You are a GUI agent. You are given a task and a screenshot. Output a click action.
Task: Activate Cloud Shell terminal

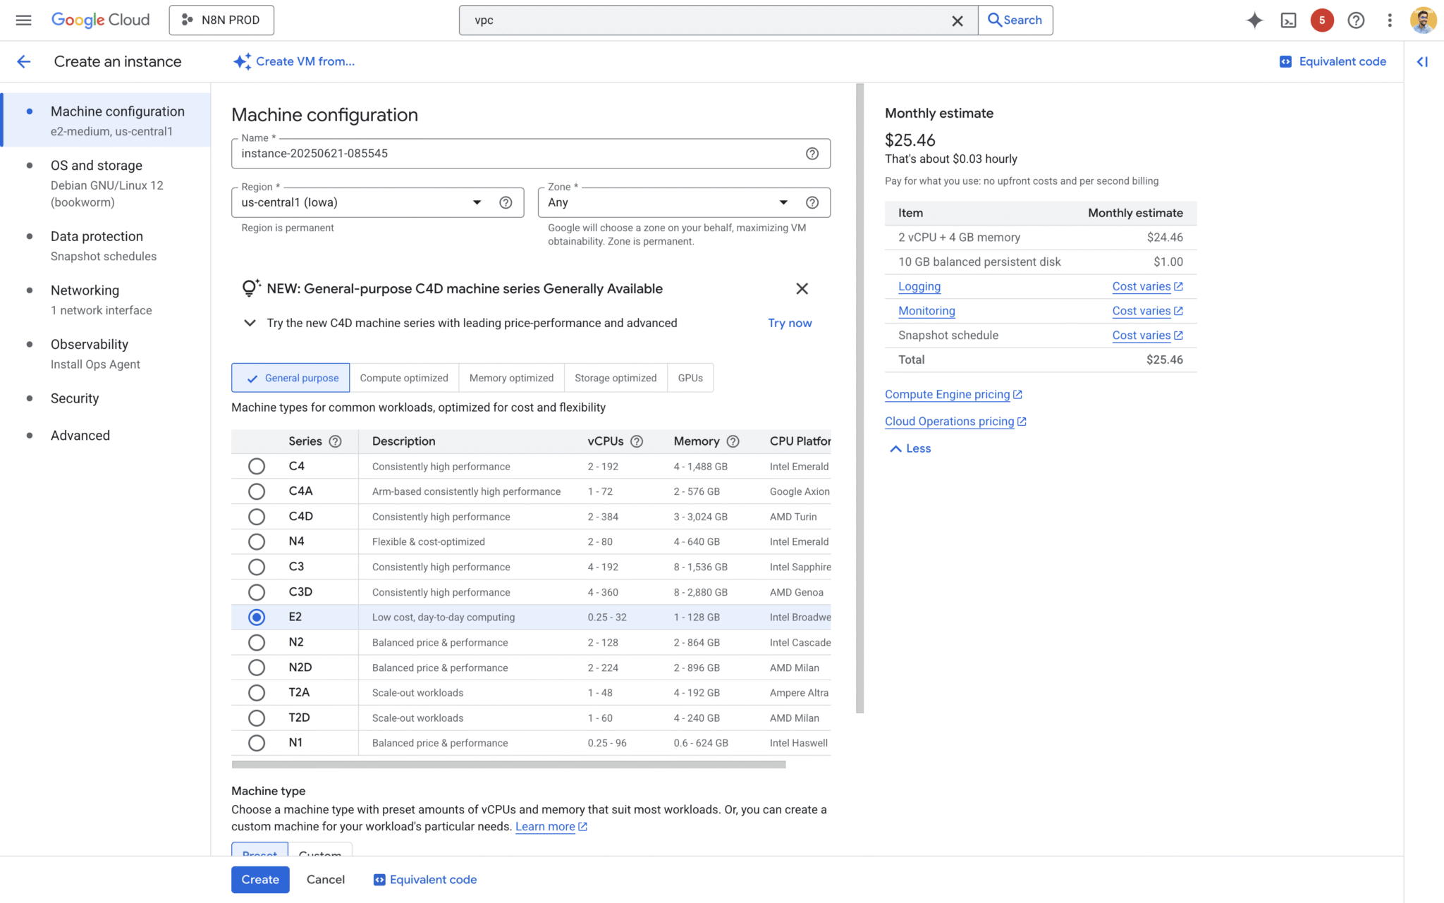point(1288,20)
